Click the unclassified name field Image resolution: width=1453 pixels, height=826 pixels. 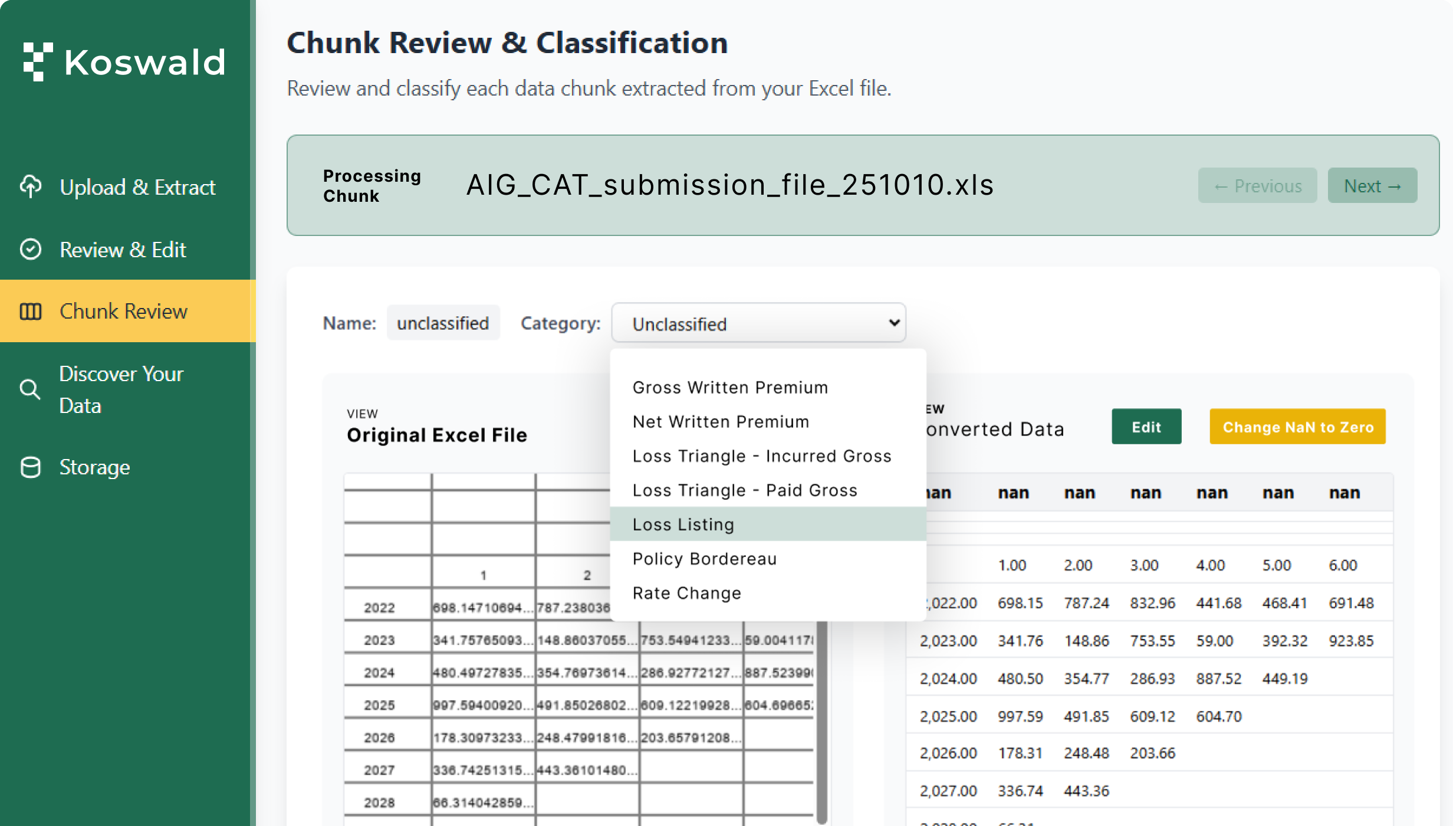[x=443, y=322]
